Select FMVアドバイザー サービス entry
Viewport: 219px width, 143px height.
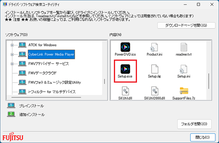pyautogui.click(x=49, y=64)
